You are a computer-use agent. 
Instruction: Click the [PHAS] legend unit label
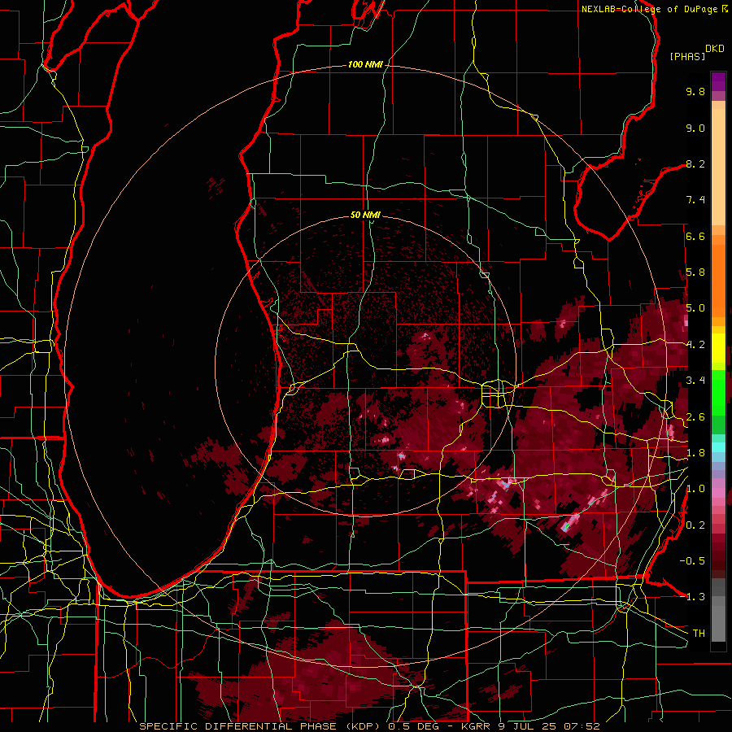coord(687,56)
